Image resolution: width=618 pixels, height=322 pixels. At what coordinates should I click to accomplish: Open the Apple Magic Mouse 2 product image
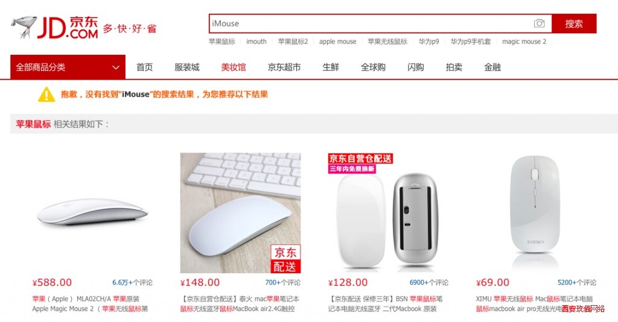(x=92, y=213)
